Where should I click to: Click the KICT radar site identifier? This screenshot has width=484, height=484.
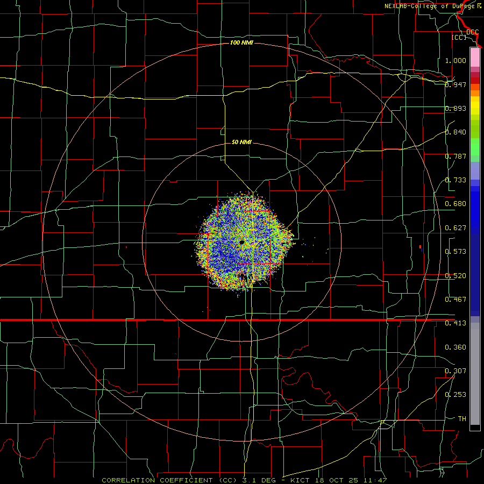(300, 480)
